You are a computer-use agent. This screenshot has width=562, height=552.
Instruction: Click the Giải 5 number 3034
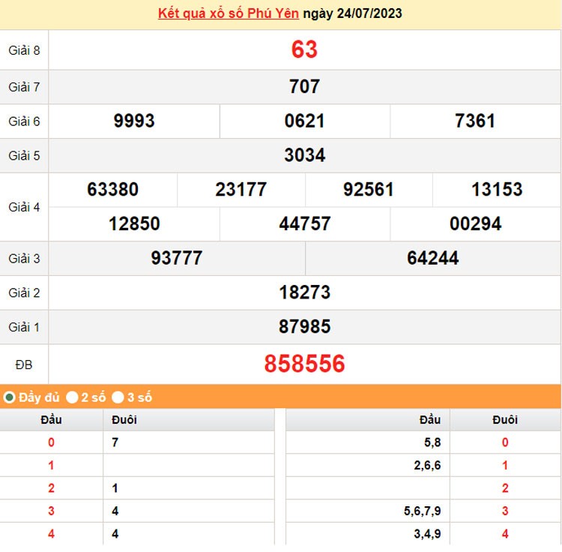(x=304, y=156)
